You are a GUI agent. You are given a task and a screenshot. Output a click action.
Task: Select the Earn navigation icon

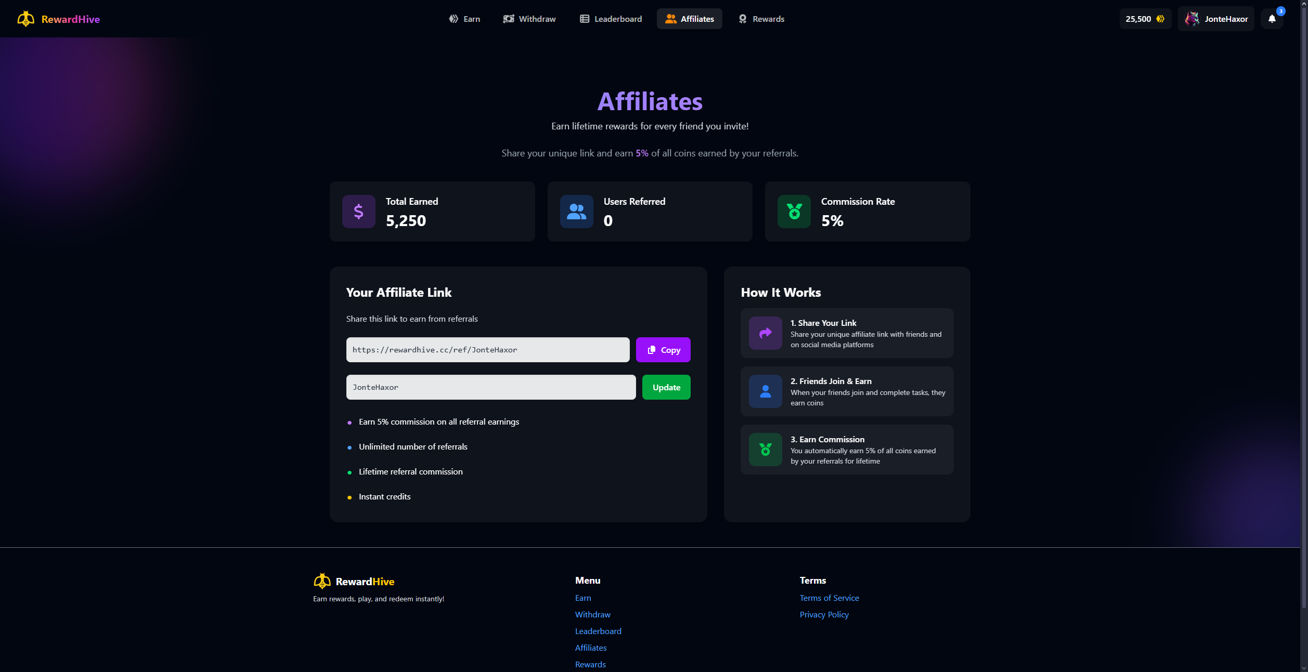click(x=453, y=19)
